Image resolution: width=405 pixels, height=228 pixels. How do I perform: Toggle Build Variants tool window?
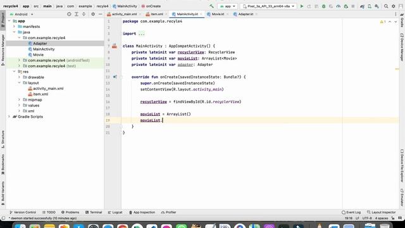pos(3,193)
